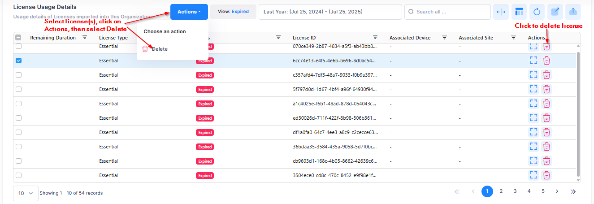The width and height of the screenshot is (594, 204).
Task: Open filter for Remaining Duration column
Action: tap(85, 38)
